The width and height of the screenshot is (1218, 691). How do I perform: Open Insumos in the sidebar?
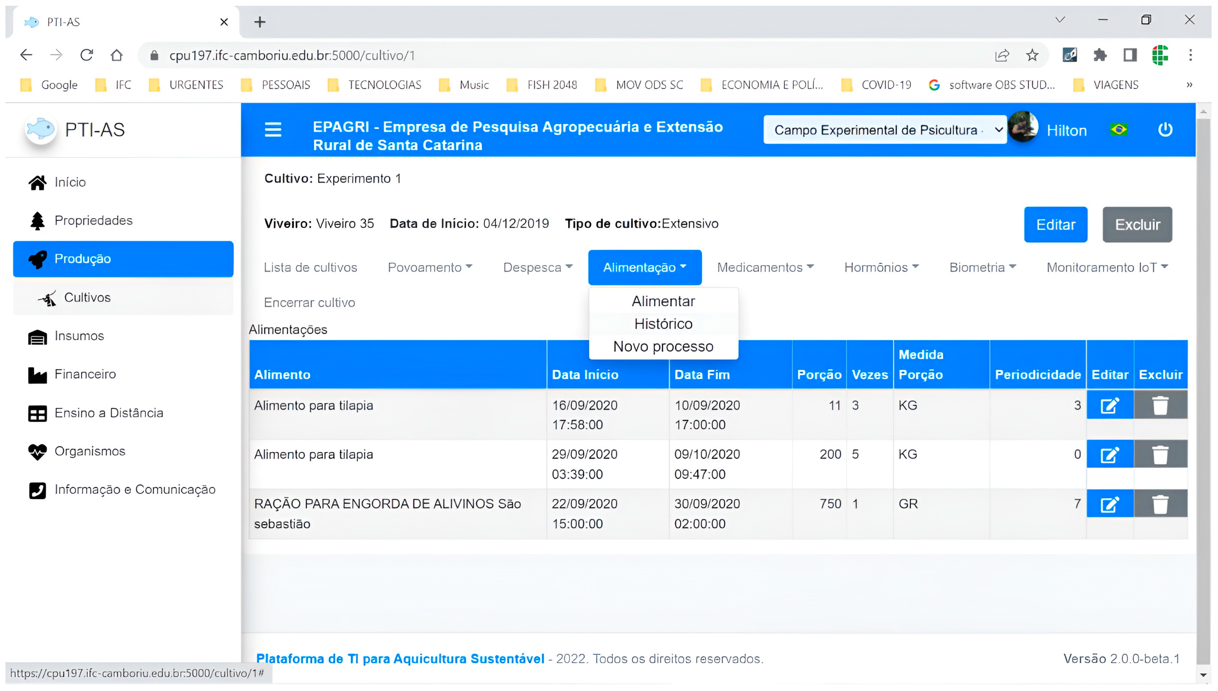(x=79, y=336)
